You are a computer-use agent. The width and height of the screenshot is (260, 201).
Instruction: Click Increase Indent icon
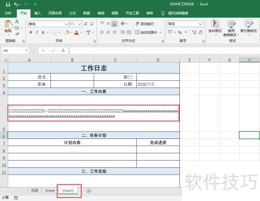coord(129,32)
